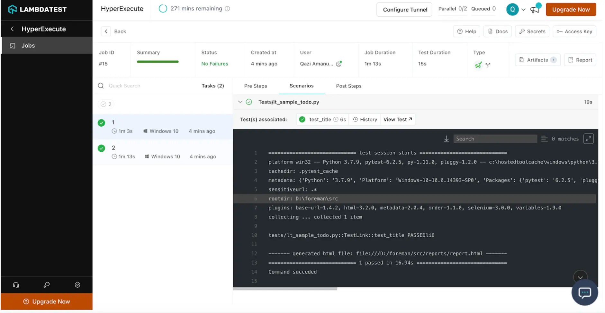
Task: Open the chat widget bubble
Action: point(585,292)
